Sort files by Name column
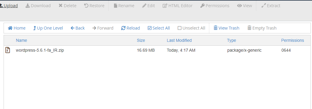Image resolution: width=312 pixels, height=109 pixels. tap(21, 41)
